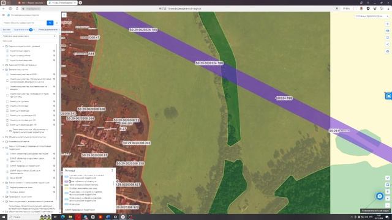Click the icon right of blue search button
Viewport: 392px width, 220px height.
tap(57, 23)
